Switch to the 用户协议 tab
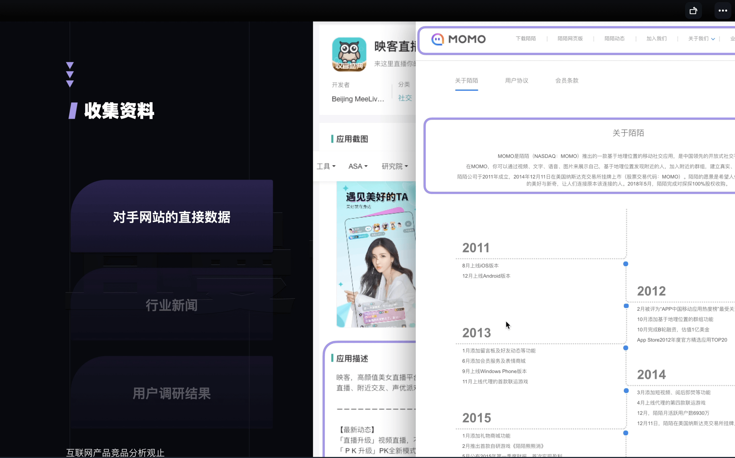Screen dimensions: 735x458 516,81
